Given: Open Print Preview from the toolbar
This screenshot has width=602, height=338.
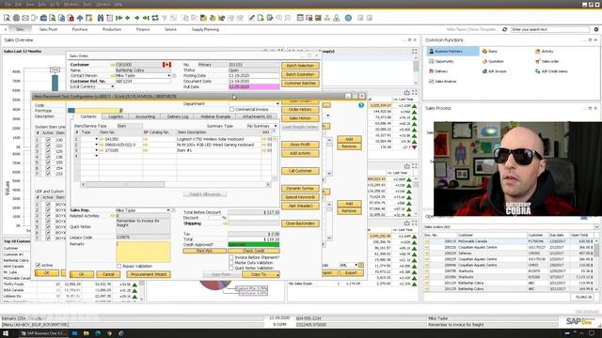Looking at the screenshot, I should [7, 18].
